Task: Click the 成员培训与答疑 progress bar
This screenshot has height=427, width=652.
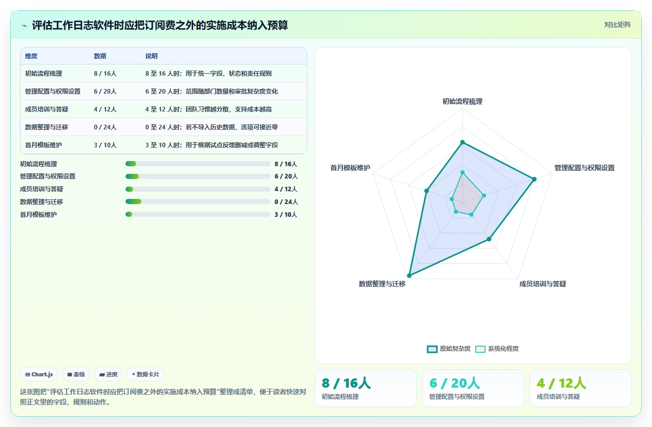Action: pyautogui.click(x=198, y=189)
